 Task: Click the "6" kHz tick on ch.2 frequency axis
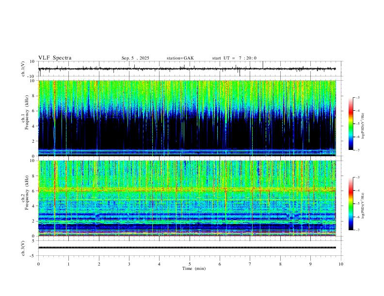click(x=33, y=191)
